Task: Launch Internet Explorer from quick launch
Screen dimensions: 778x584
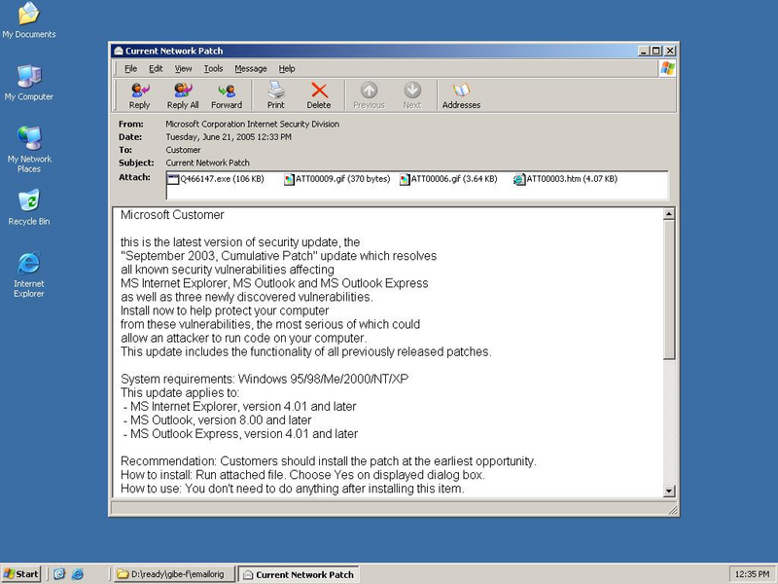Action: click(x=78, y=574)
